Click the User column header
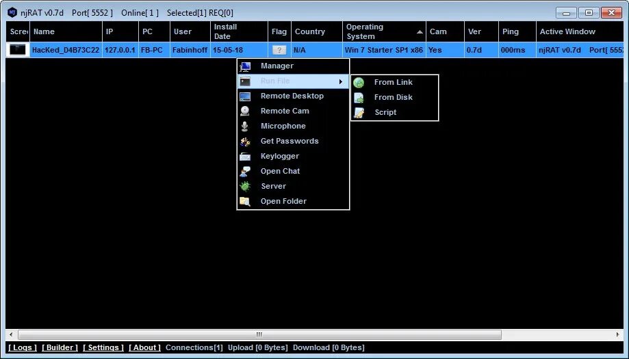The width and height of the screenshot is (629, 359). point(190,31)
